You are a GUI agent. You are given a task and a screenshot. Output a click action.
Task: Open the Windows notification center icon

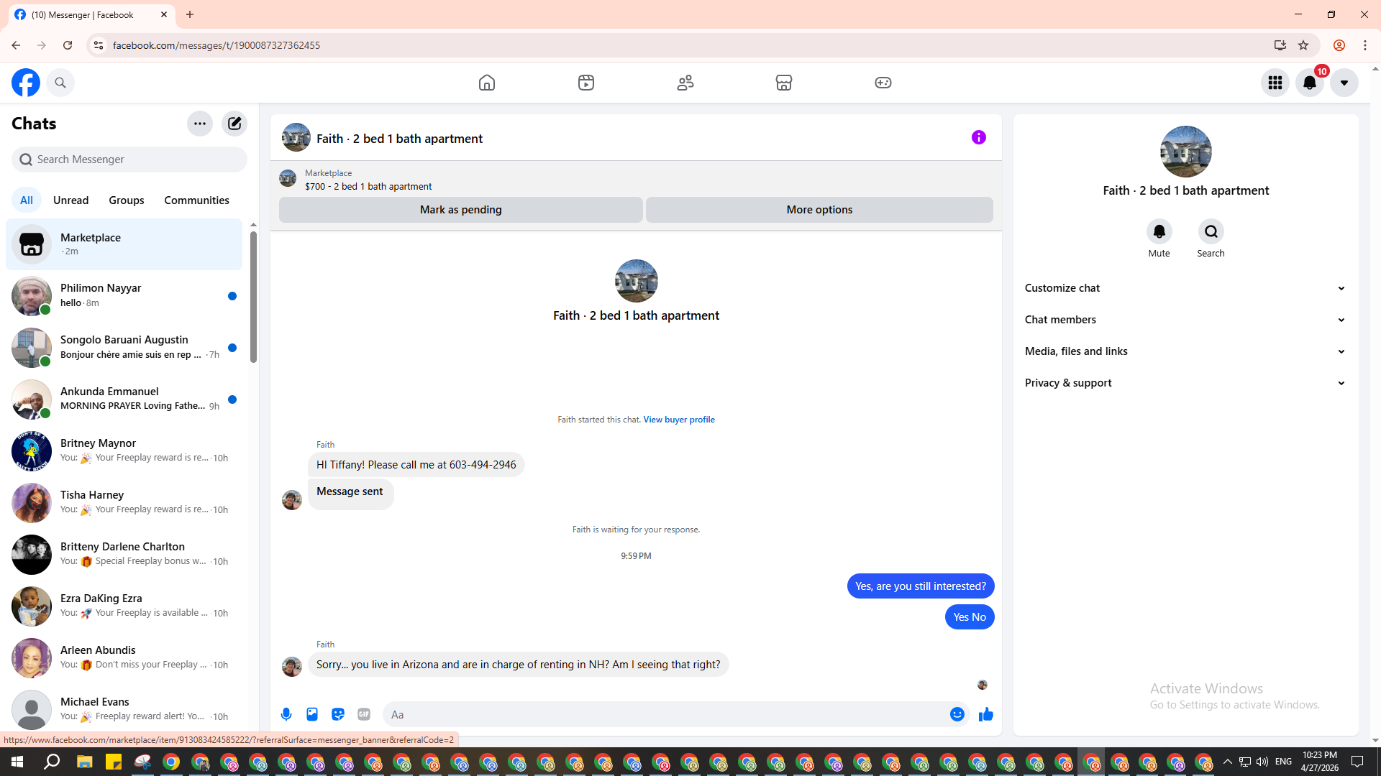tap(1358, 762)
